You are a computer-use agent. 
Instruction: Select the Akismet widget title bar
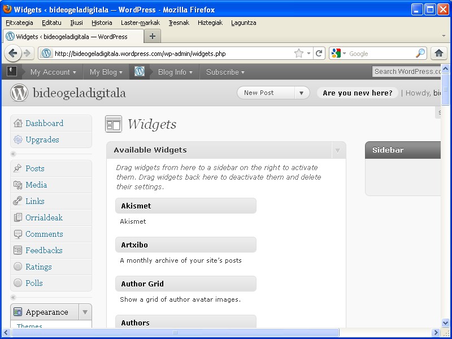[186, 206]
